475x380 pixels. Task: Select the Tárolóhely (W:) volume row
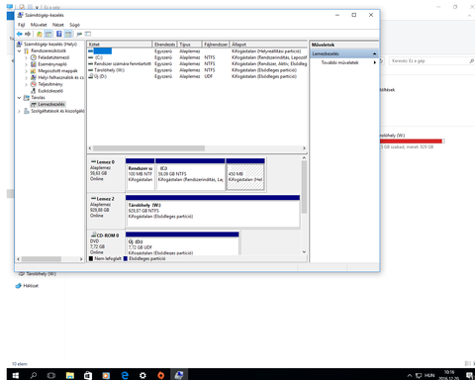point(197,70)
